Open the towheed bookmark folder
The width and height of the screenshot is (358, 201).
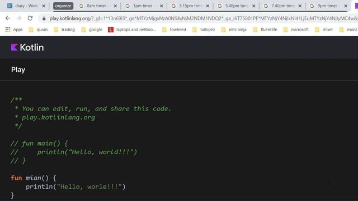(174, 30)
